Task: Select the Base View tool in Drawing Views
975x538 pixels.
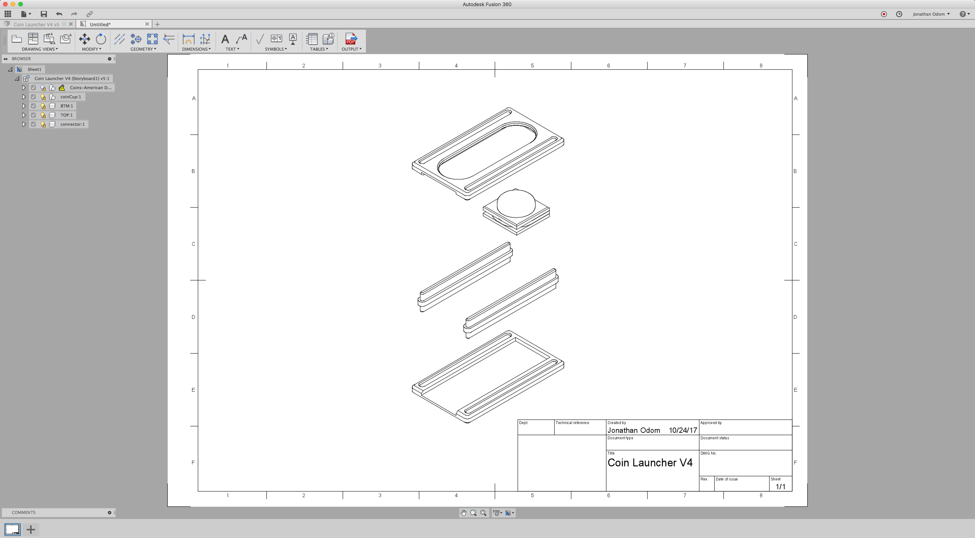Action: point(16,39)
